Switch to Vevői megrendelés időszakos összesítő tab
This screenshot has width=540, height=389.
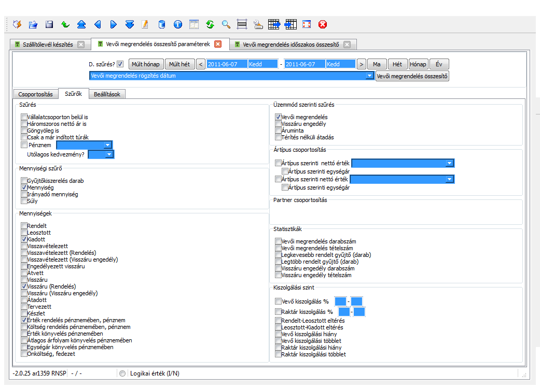click(x=291, y=45)
